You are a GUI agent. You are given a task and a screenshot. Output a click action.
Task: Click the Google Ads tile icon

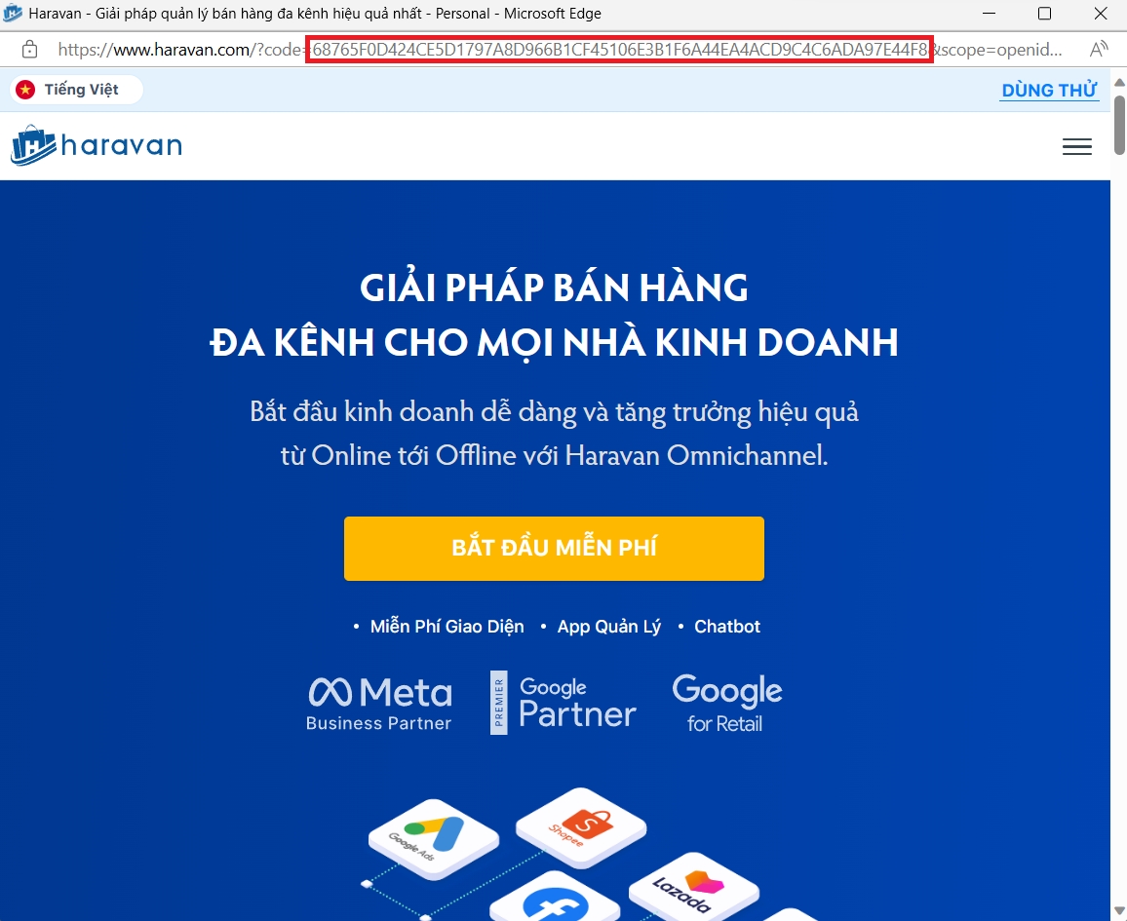tap(433, 836)
